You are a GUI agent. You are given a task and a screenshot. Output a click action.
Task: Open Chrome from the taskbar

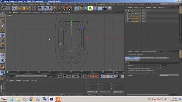point(31,99)
